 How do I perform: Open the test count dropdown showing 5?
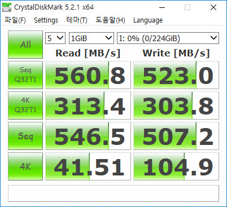pos(55,38)
